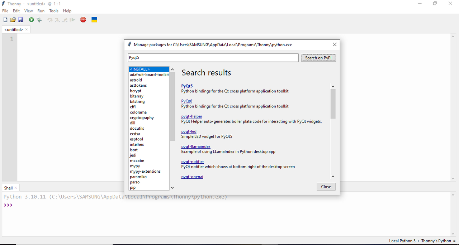Select isort in package list
This screenshot has height=245, width=459.
click(149, 150)
